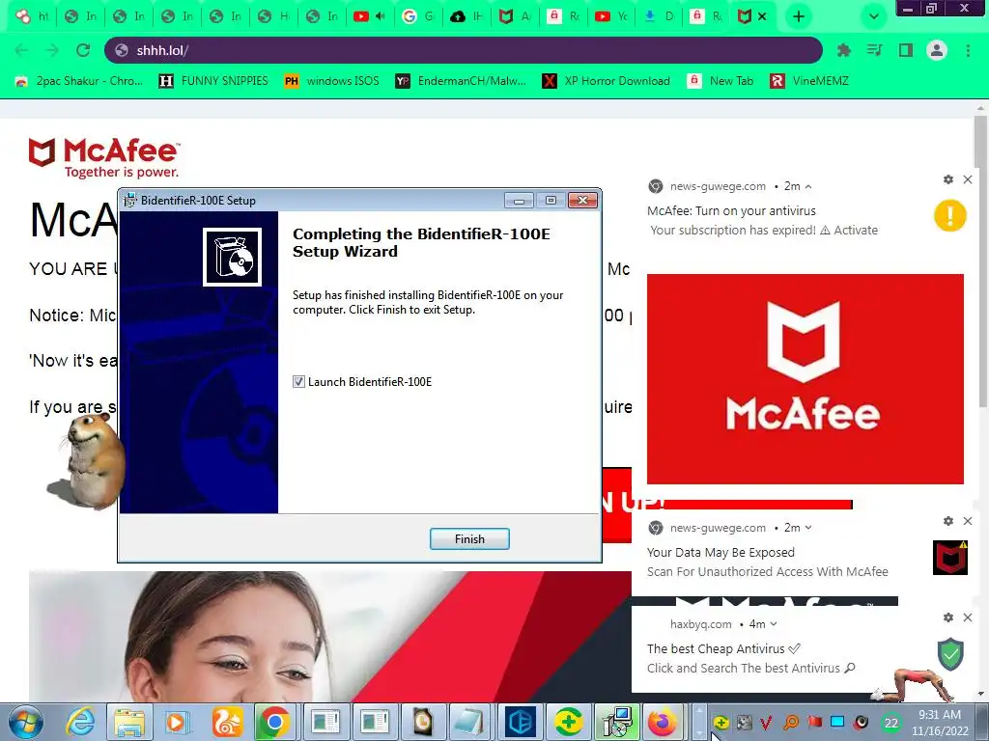Open settings gear of Data Exposed notification
This screenshot has height=741, width=989.
(948, 521)
